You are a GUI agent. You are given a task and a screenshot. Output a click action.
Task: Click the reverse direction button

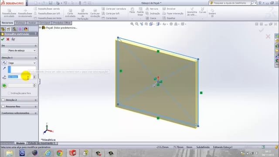pyautogui.click(x=4, y=63)
